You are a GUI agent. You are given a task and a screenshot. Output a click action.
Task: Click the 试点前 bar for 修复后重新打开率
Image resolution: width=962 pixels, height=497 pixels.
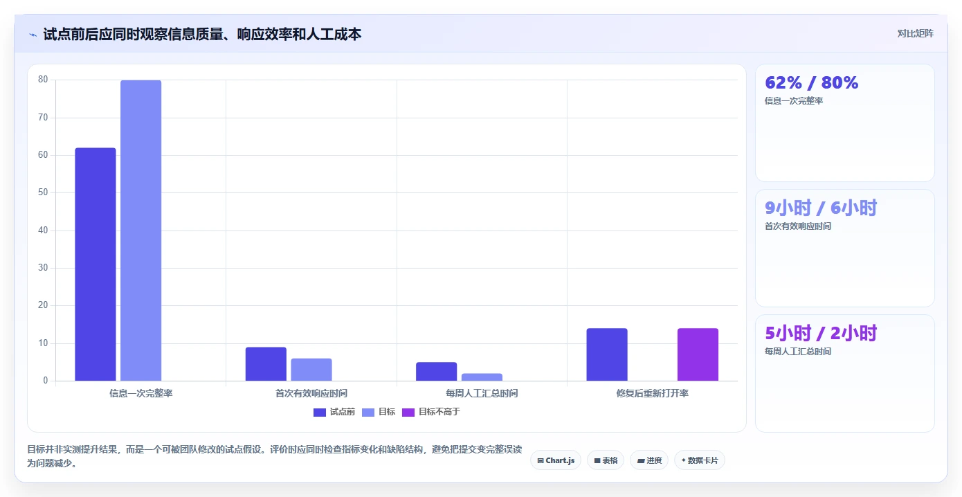point(607,354)
